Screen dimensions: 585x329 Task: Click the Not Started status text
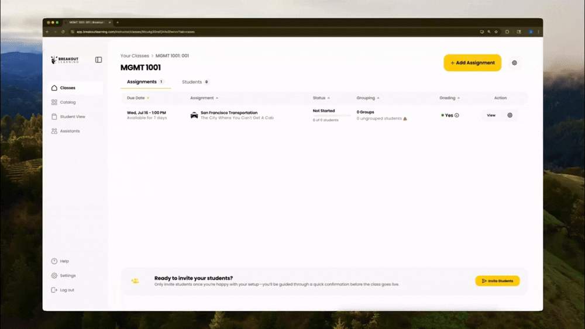pos(324,110)
